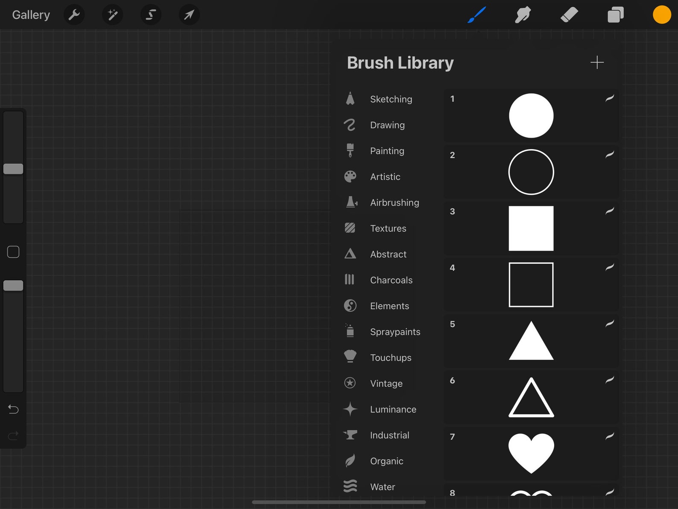Screen dimensions: 678x509
Task: Tap the Spraypaints can icon
Action: [350, 331]
